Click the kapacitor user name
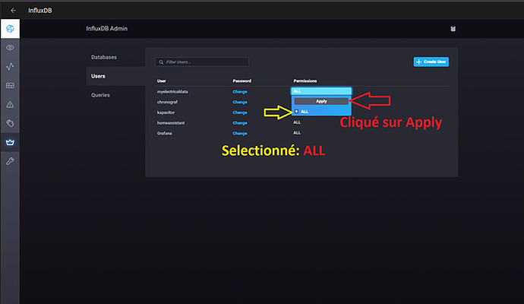Screen dimensions: 524x304 pyautogui.click(x=166, y=112)
